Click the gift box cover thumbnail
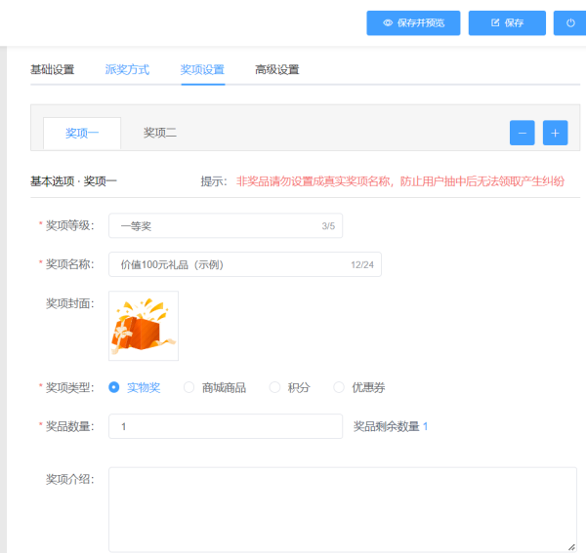 coord(144,326)
